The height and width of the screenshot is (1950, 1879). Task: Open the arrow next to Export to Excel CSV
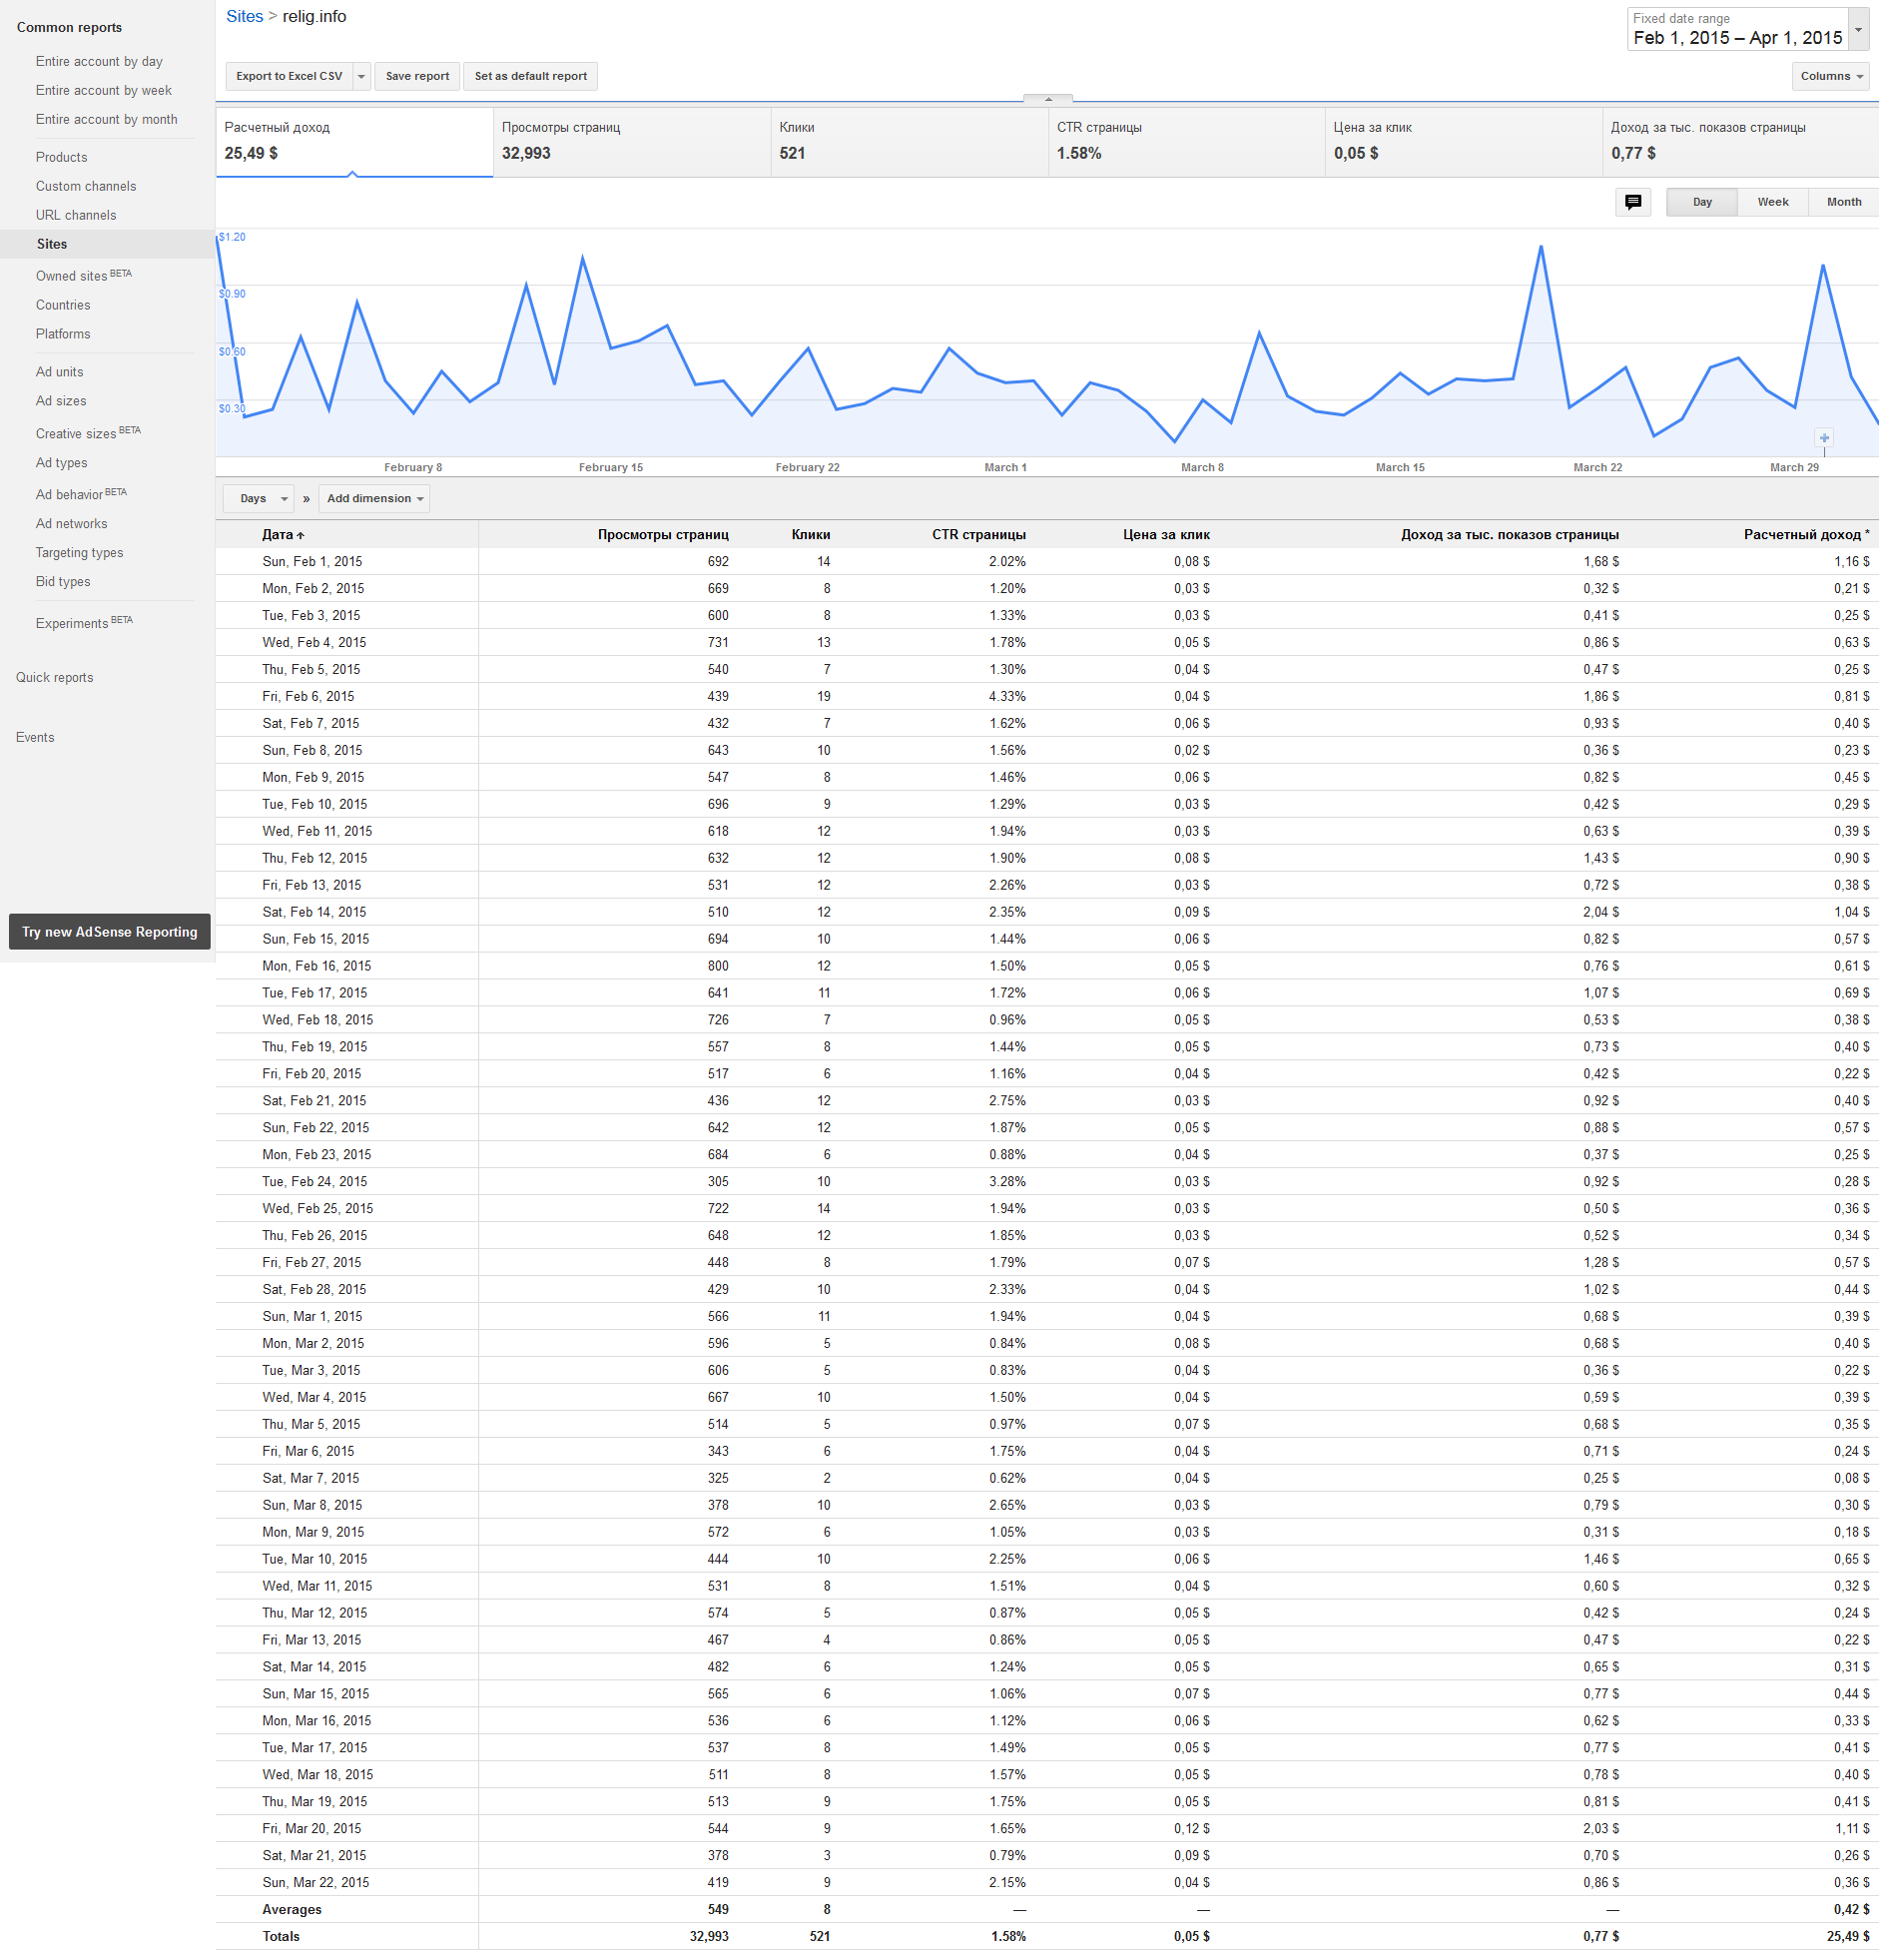tap(361, 77)
